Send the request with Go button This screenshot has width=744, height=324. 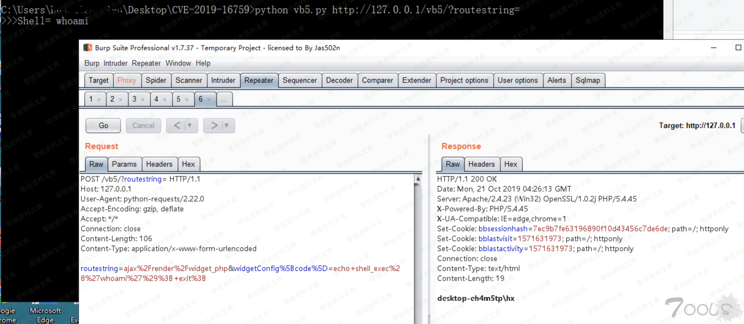[103, 125]
